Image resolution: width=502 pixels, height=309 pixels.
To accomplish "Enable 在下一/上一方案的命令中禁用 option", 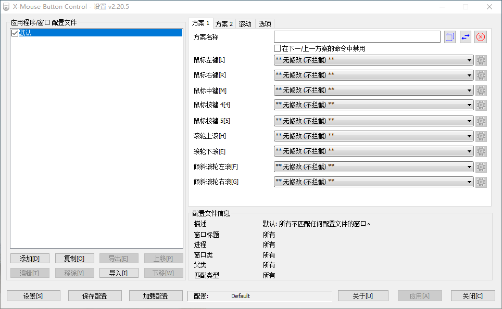I will 277,48.
